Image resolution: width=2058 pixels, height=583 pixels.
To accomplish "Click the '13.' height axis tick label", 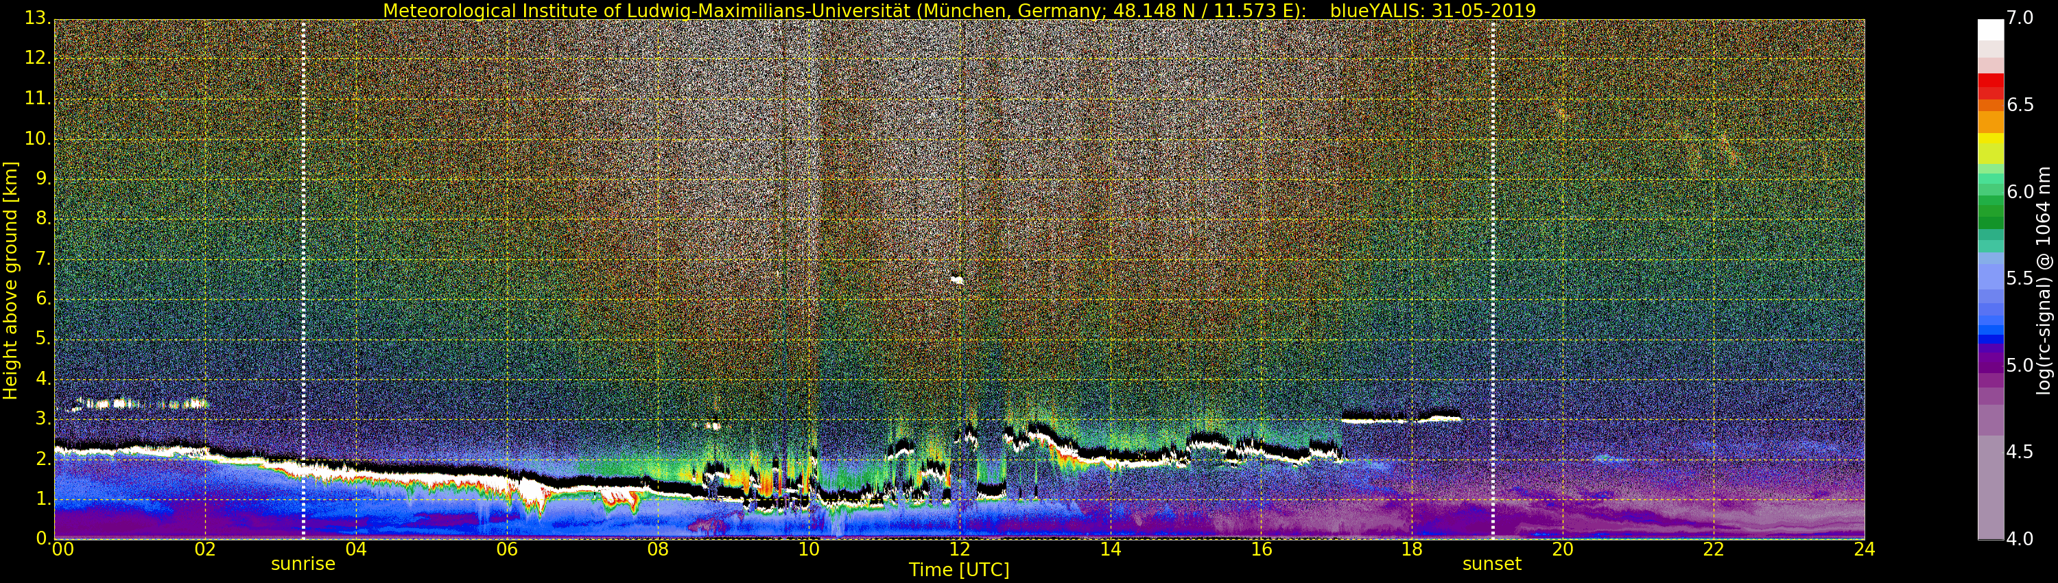I will pos(38,18).
